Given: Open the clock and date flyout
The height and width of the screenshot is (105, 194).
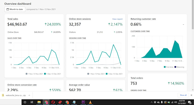Looking at the screenshot, I should (x=182, y=102).
